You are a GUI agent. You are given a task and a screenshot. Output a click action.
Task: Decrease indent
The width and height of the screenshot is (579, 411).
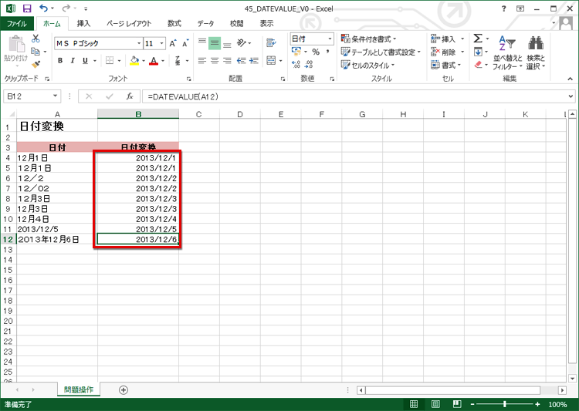coord(242,60)
